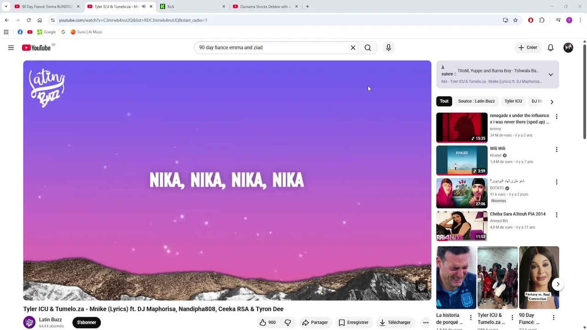Open Facebook bookmark
The width and height of the screenshot is (587, 330).
point(20,32)
